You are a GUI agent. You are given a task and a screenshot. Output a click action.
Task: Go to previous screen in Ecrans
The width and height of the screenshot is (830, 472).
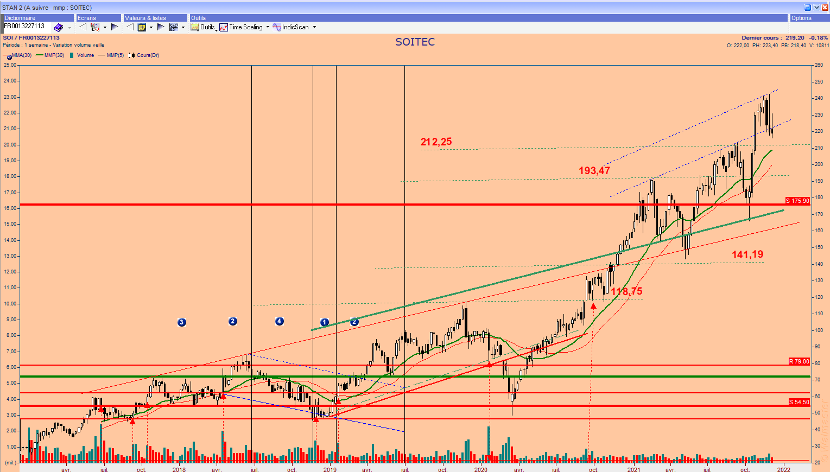[x=83, y=27]
